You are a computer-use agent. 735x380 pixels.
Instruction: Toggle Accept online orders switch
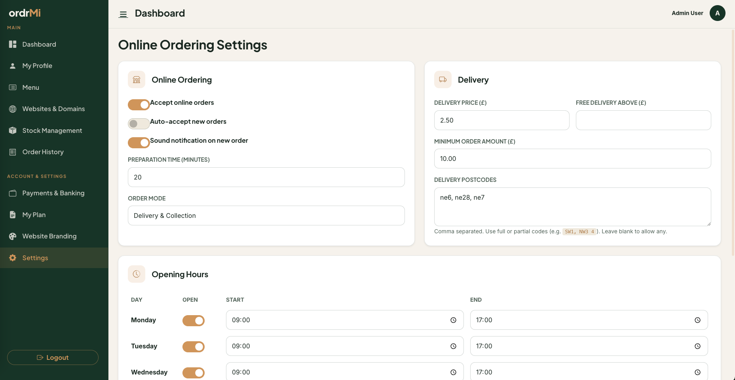pyautogui.click(x=139, y=105)
